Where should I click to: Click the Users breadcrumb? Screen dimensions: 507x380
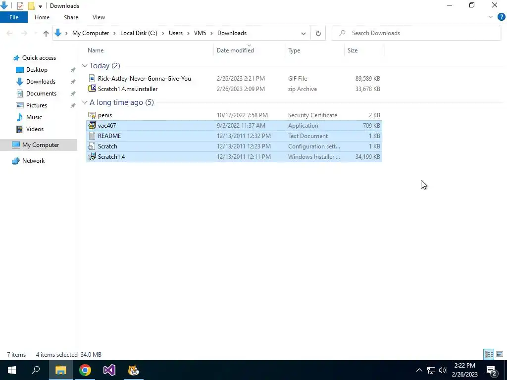[176, 33]
